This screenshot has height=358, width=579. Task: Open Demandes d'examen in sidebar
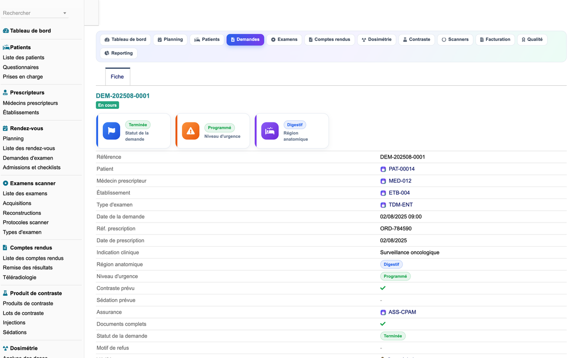pos(28,158)
